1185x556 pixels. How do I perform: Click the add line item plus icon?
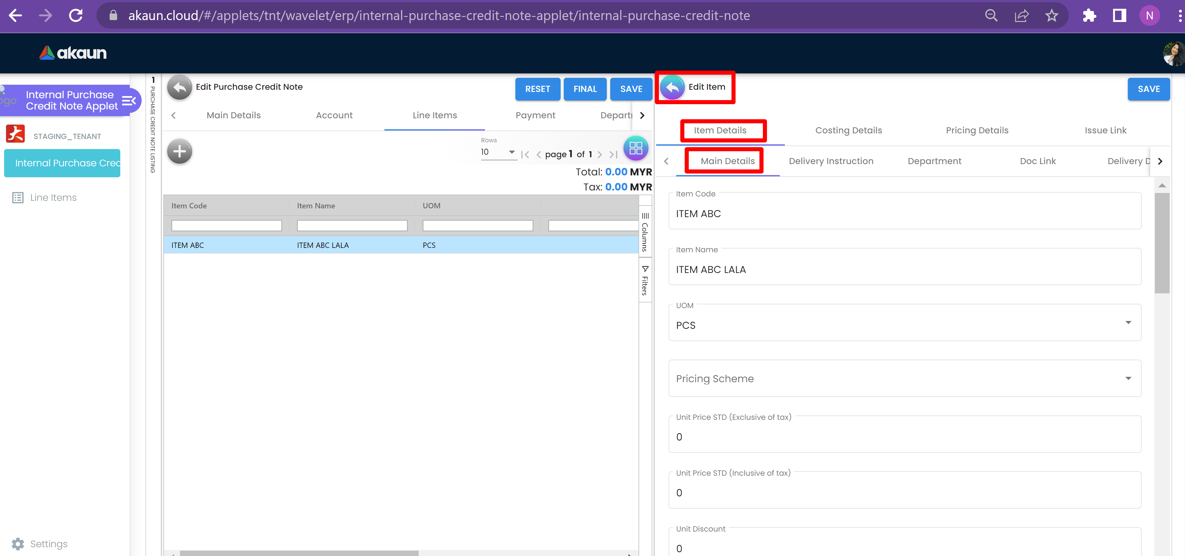click(179, 151)
